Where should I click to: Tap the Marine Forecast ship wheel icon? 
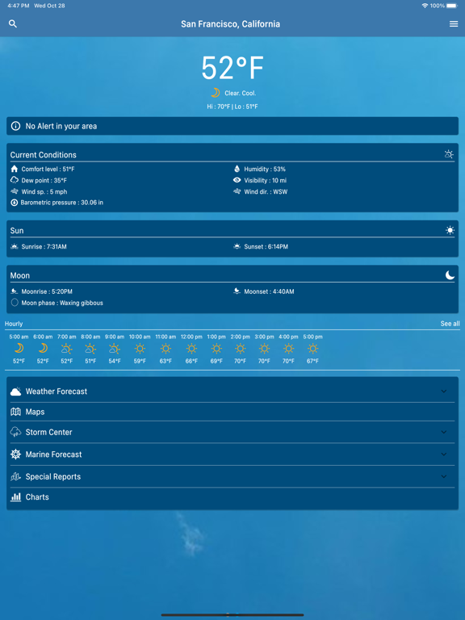point(15,455)
